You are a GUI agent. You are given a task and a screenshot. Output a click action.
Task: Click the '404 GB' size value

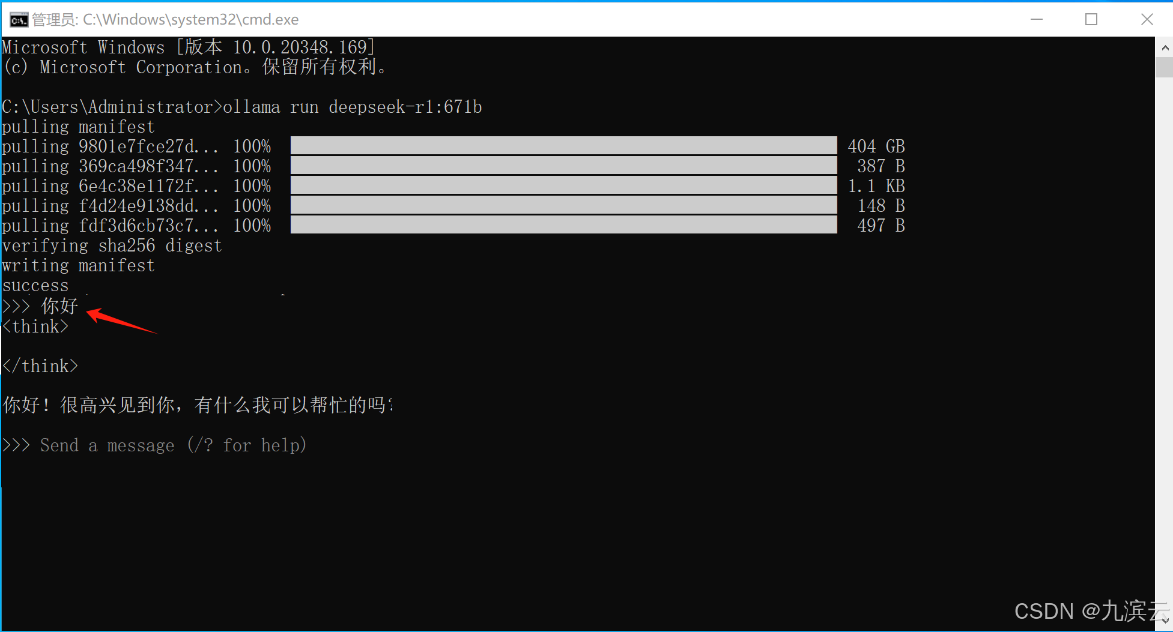coord(876,146)
